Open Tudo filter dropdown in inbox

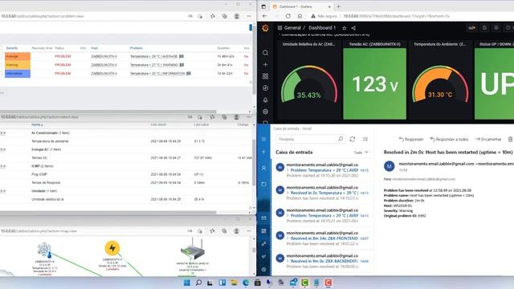pos(361,153)
